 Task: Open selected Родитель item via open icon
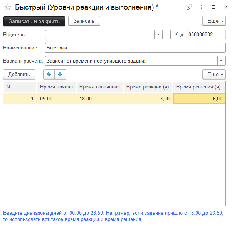coord(166,34)
